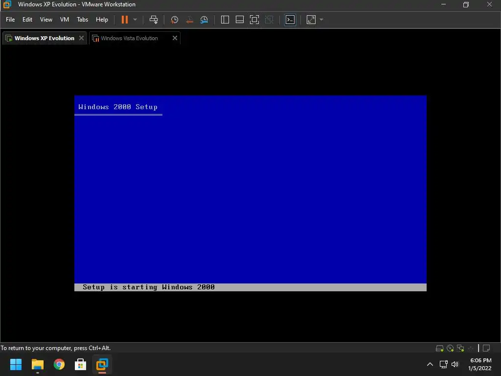This screenshot has height=376, width=501.
Task: Launch Google Chrome from the taskbar
Action: click(x=59, y=364)
